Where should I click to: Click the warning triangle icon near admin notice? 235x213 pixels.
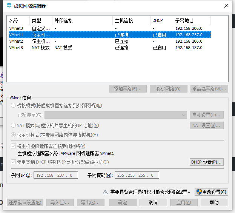105,192
